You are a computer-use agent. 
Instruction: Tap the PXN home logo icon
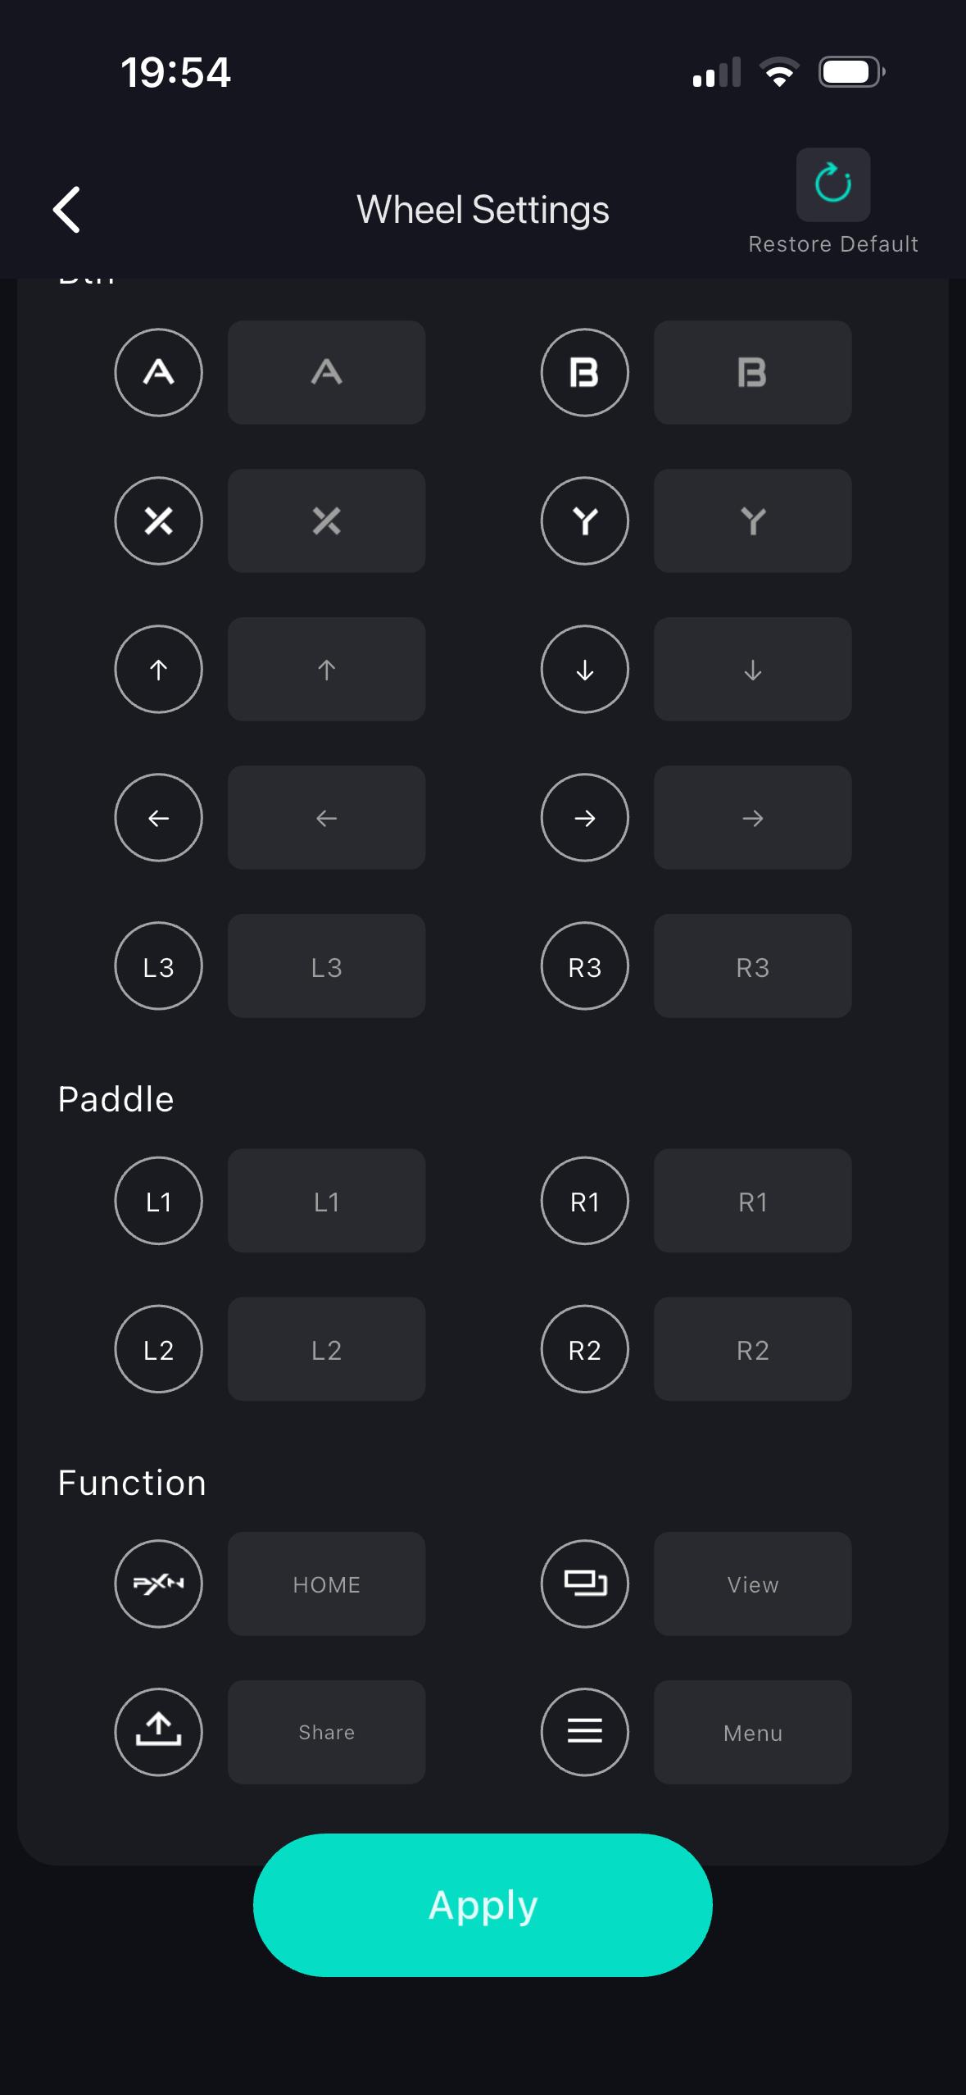click(158, 1584)
